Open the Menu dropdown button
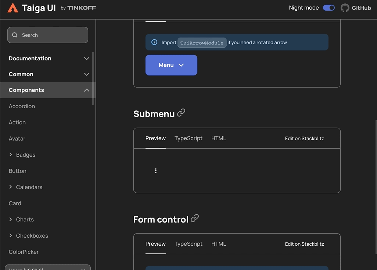Screen dimensions: 377x270 click(x=171, y=65)
